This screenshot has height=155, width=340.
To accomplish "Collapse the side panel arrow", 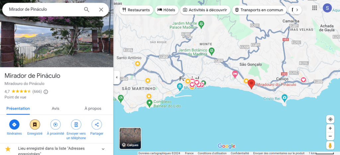I will pos(117,77).
